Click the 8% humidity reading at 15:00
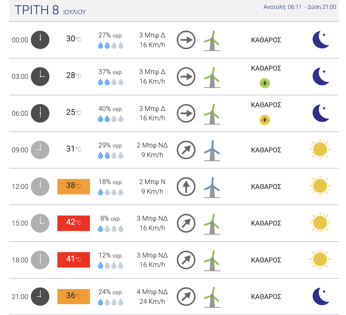Screen dimensions: 346x315 coord(110,219)
